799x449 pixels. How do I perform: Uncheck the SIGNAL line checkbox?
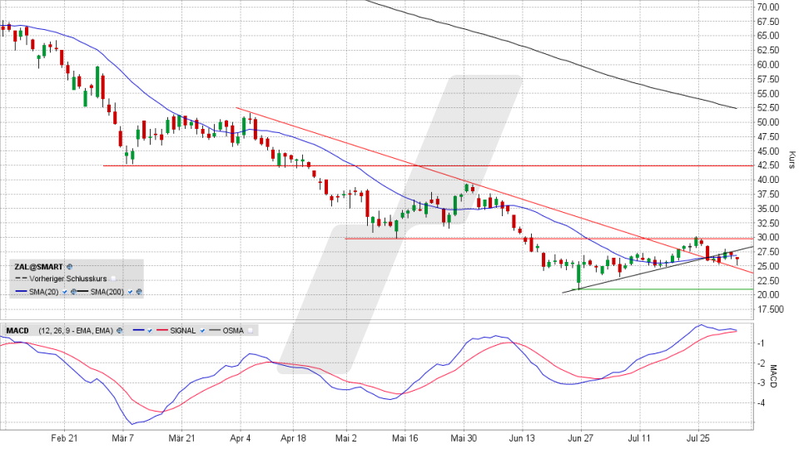click(201, 330)
